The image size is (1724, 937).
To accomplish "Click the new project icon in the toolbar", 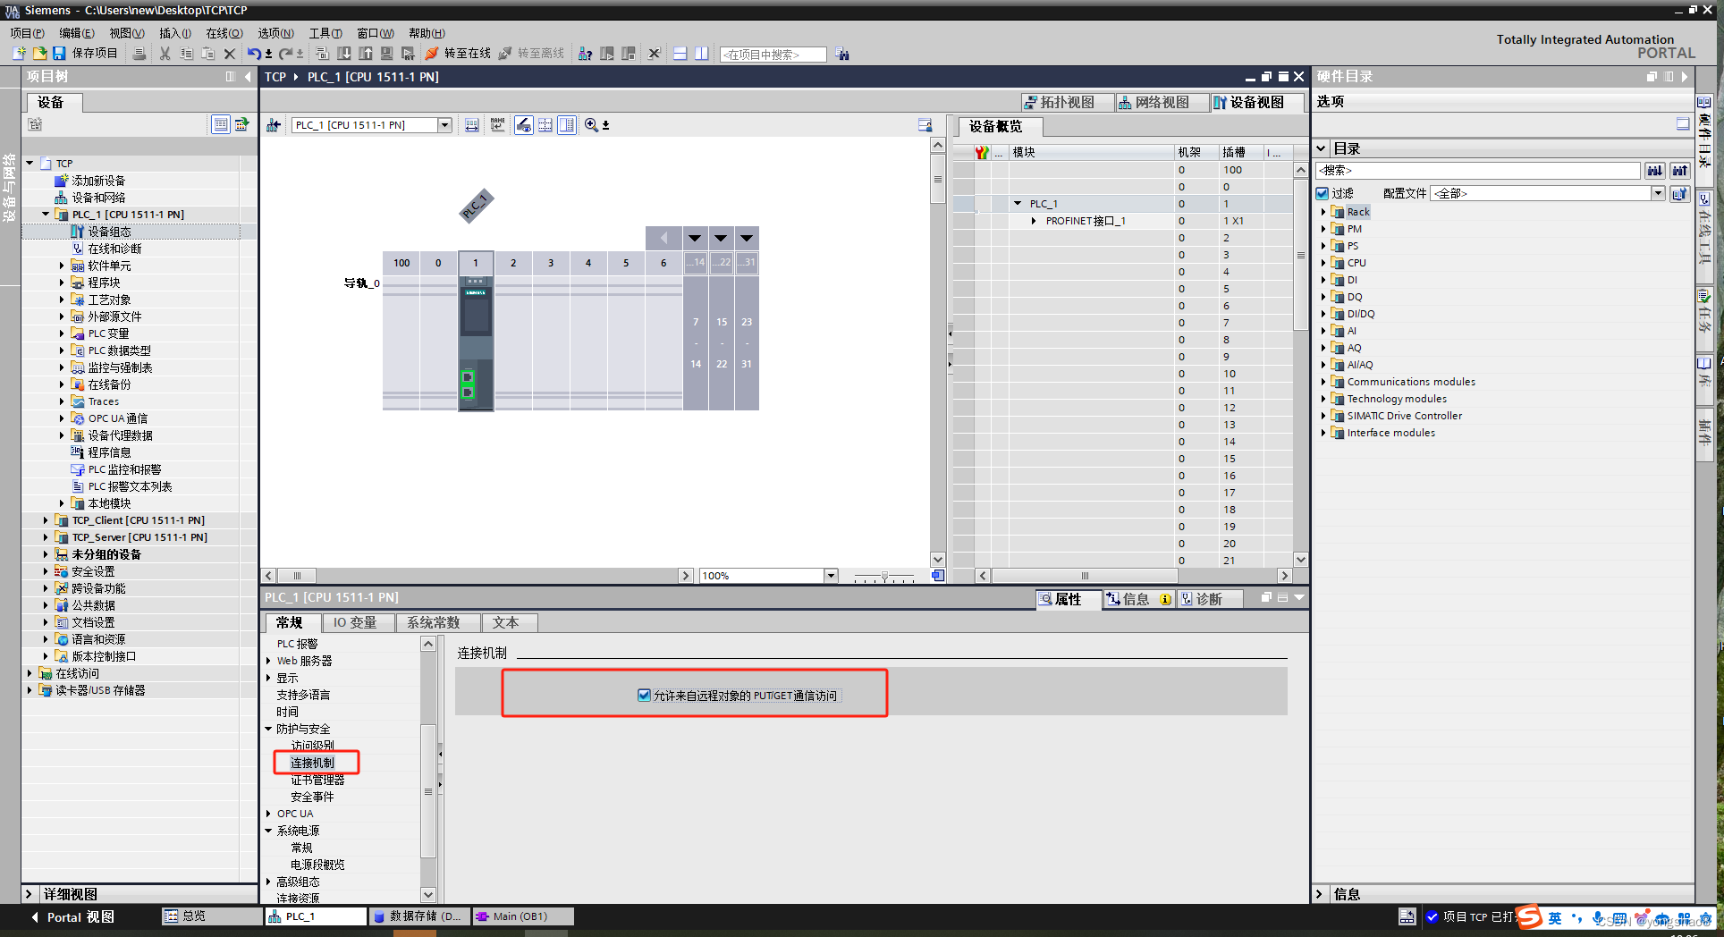I will point(19,54).
